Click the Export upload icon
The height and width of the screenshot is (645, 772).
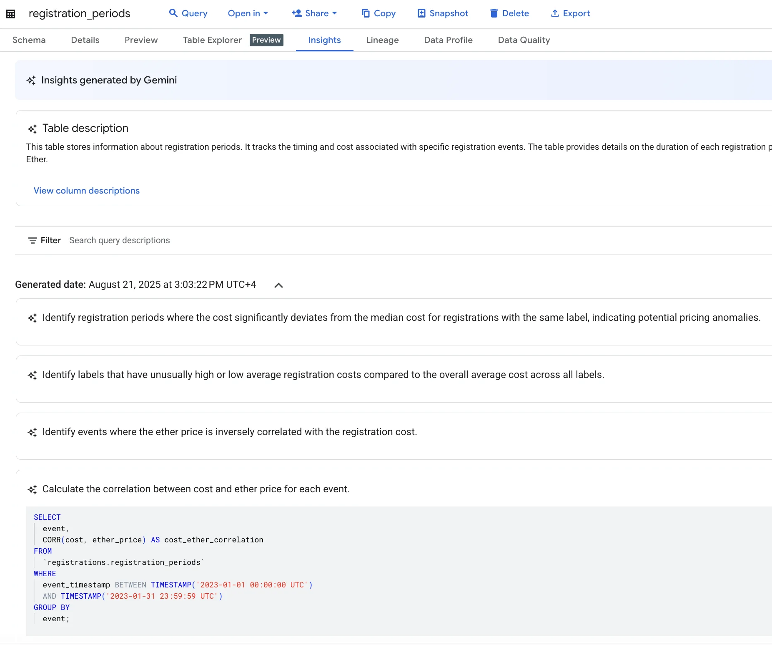(555, 13)
